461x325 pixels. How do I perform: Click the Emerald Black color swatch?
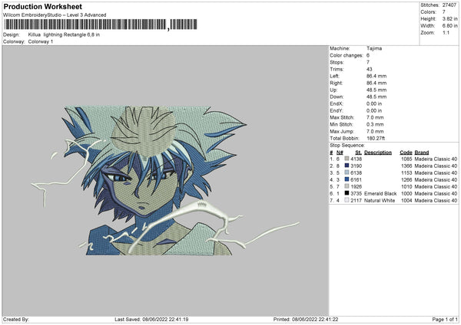point(347,193)
